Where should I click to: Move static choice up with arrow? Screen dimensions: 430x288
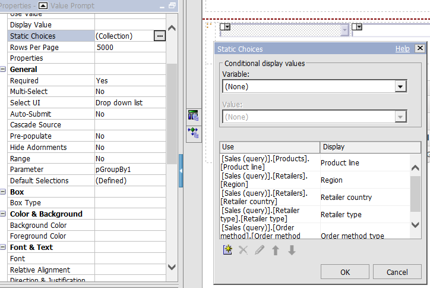(276, 251)
